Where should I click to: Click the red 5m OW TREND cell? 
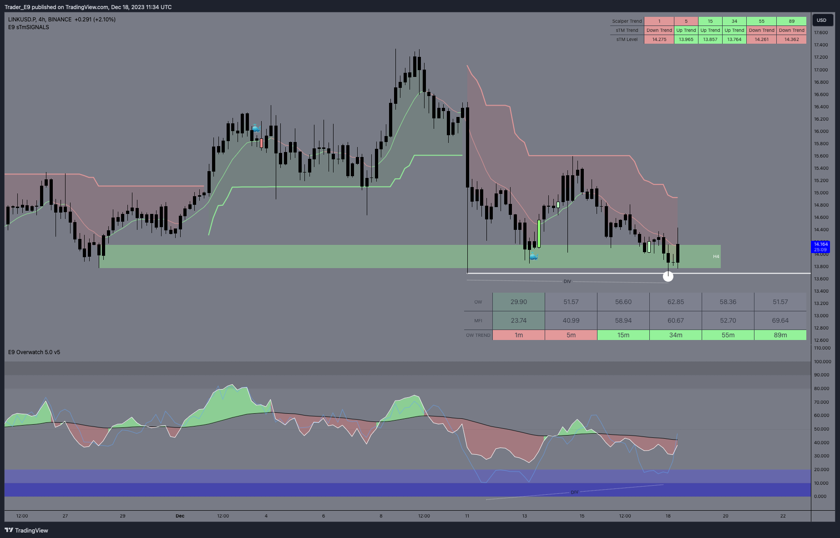571,335
